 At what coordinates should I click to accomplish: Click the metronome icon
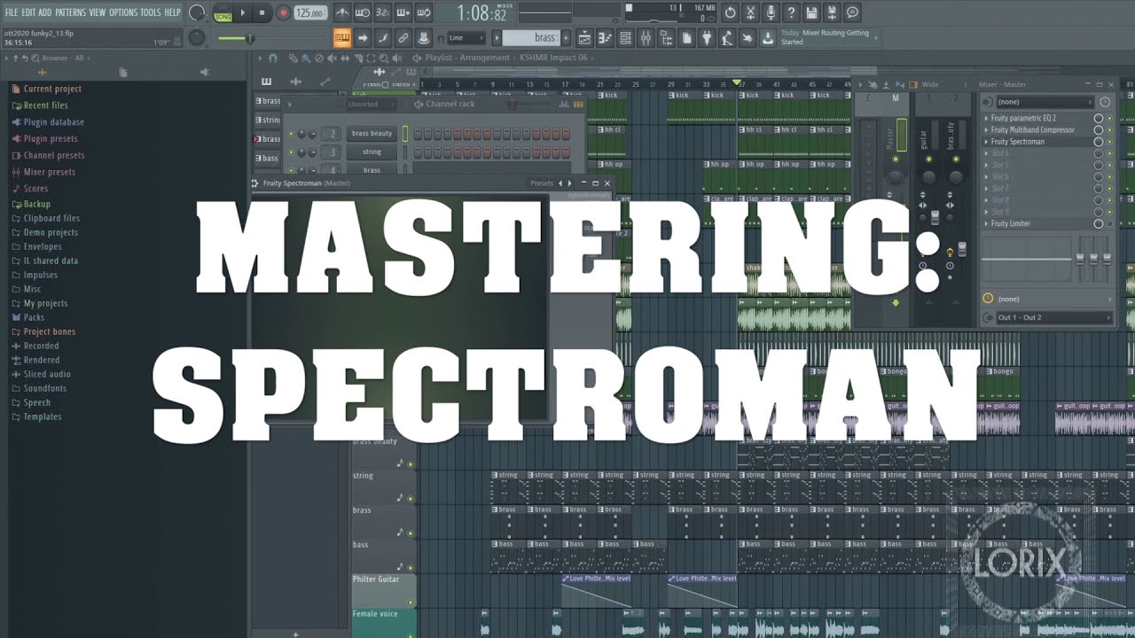[342, 12]
